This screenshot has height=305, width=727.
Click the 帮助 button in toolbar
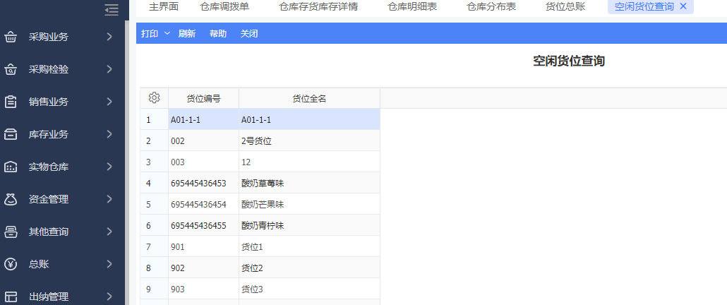(x=218, y=33)
